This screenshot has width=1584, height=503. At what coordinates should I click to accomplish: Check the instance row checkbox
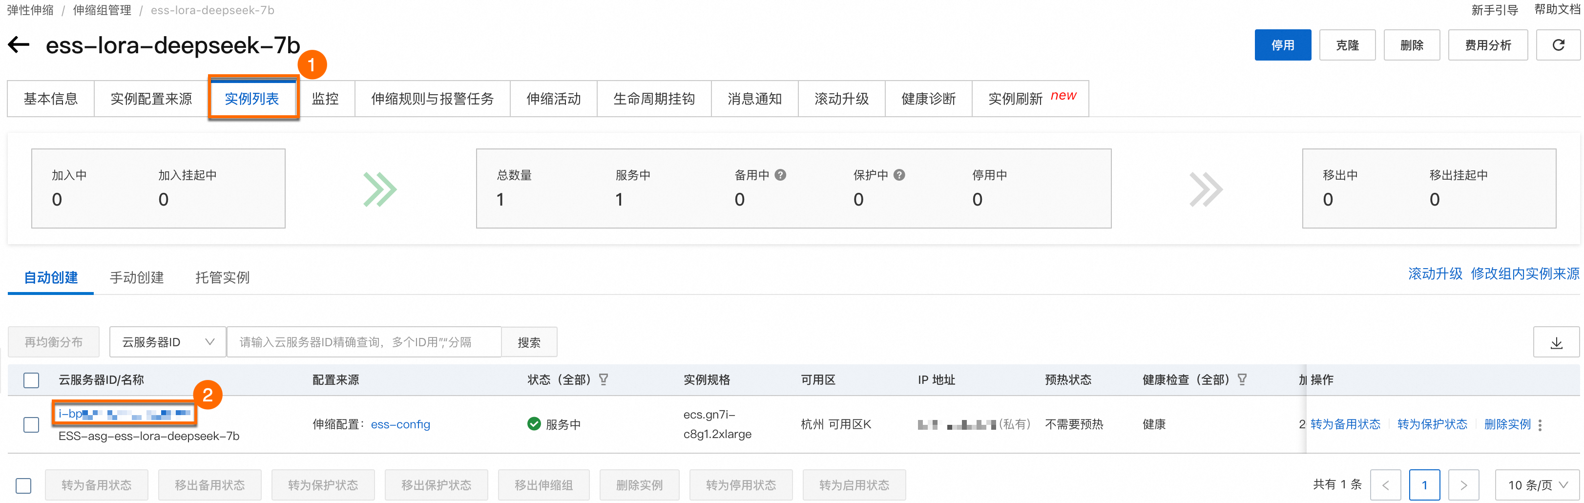[x=31, y=425]
